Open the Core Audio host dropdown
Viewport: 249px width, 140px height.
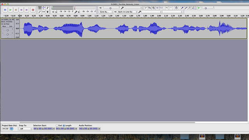pyautogui.click(x=106, y=12)
